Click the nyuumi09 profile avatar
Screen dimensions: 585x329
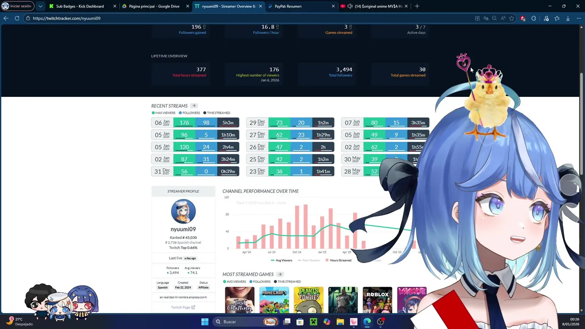coord(183,211)
